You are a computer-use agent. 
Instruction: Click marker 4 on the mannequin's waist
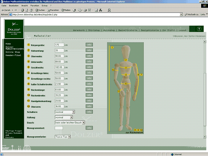click(126, 75)
